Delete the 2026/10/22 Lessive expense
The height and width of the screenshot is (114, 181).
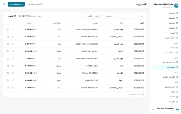click(x=8, y=29)
